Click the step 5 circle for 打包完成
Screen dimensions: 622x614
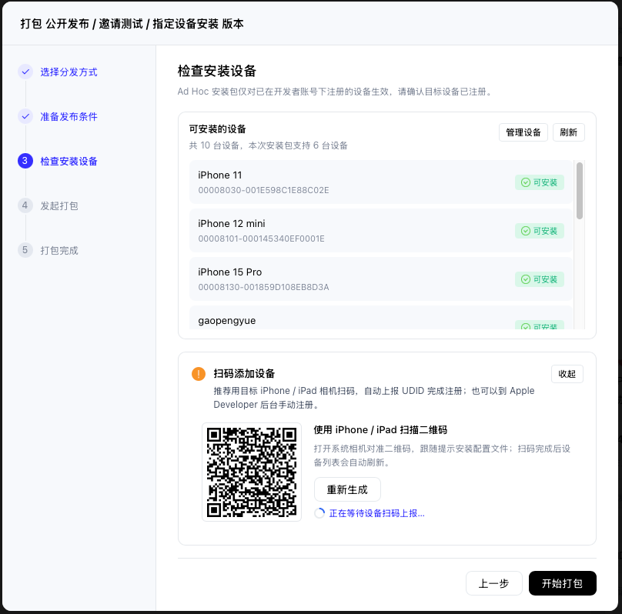(25, 250)
